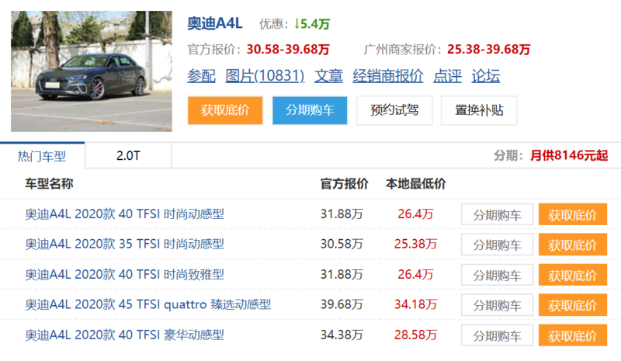The image size is (621, 361).
Task: Click the 官方报价 column header
Action: [344, 183]
